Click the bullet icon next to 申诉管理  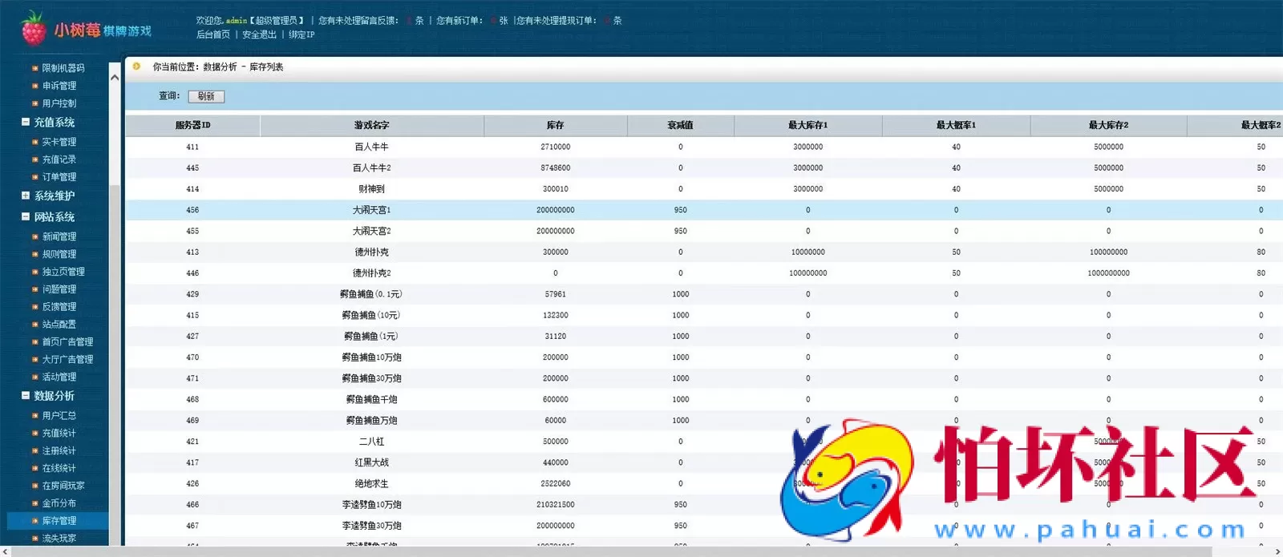[x=34, y=86]
